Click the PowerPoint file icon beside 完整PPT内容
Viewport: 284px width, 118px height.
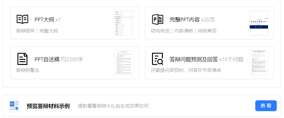pyautogui.click(x=158, y=19)
